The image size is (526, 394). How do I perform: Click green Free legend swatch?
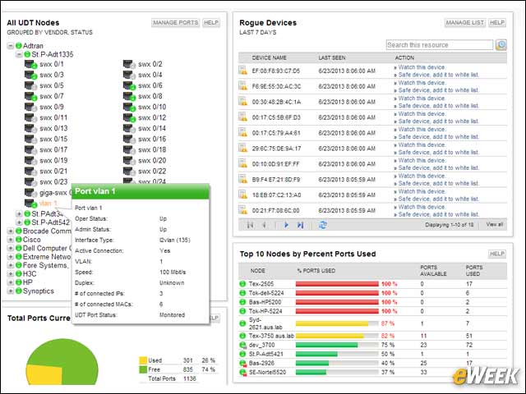143,369
